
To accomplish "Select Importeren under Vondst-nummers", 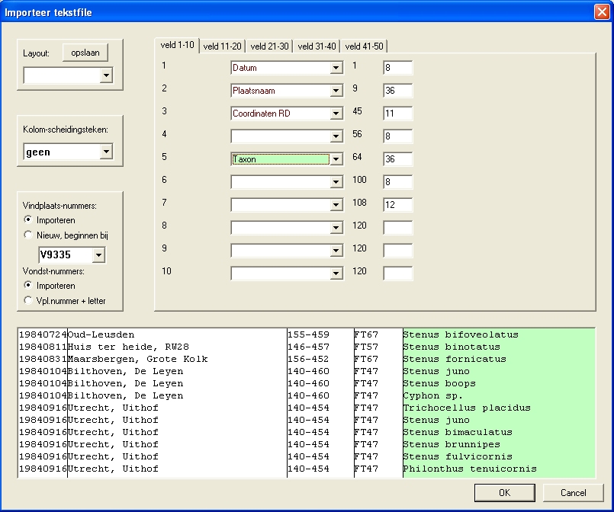I will click(29, 286).
